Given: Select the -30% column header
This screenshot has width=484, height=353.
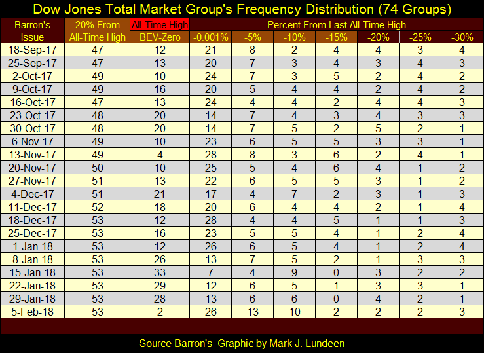Looking at the screenshot, I should 461,37.
